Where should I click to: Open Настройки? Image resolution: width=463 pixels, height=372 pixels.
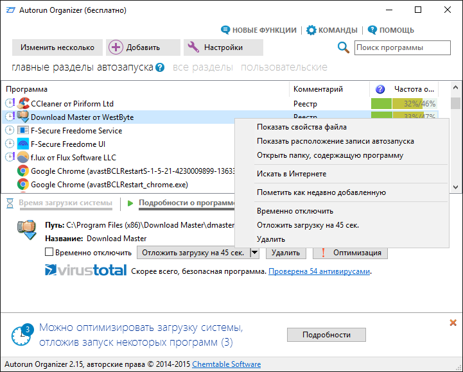pos(223,47)
